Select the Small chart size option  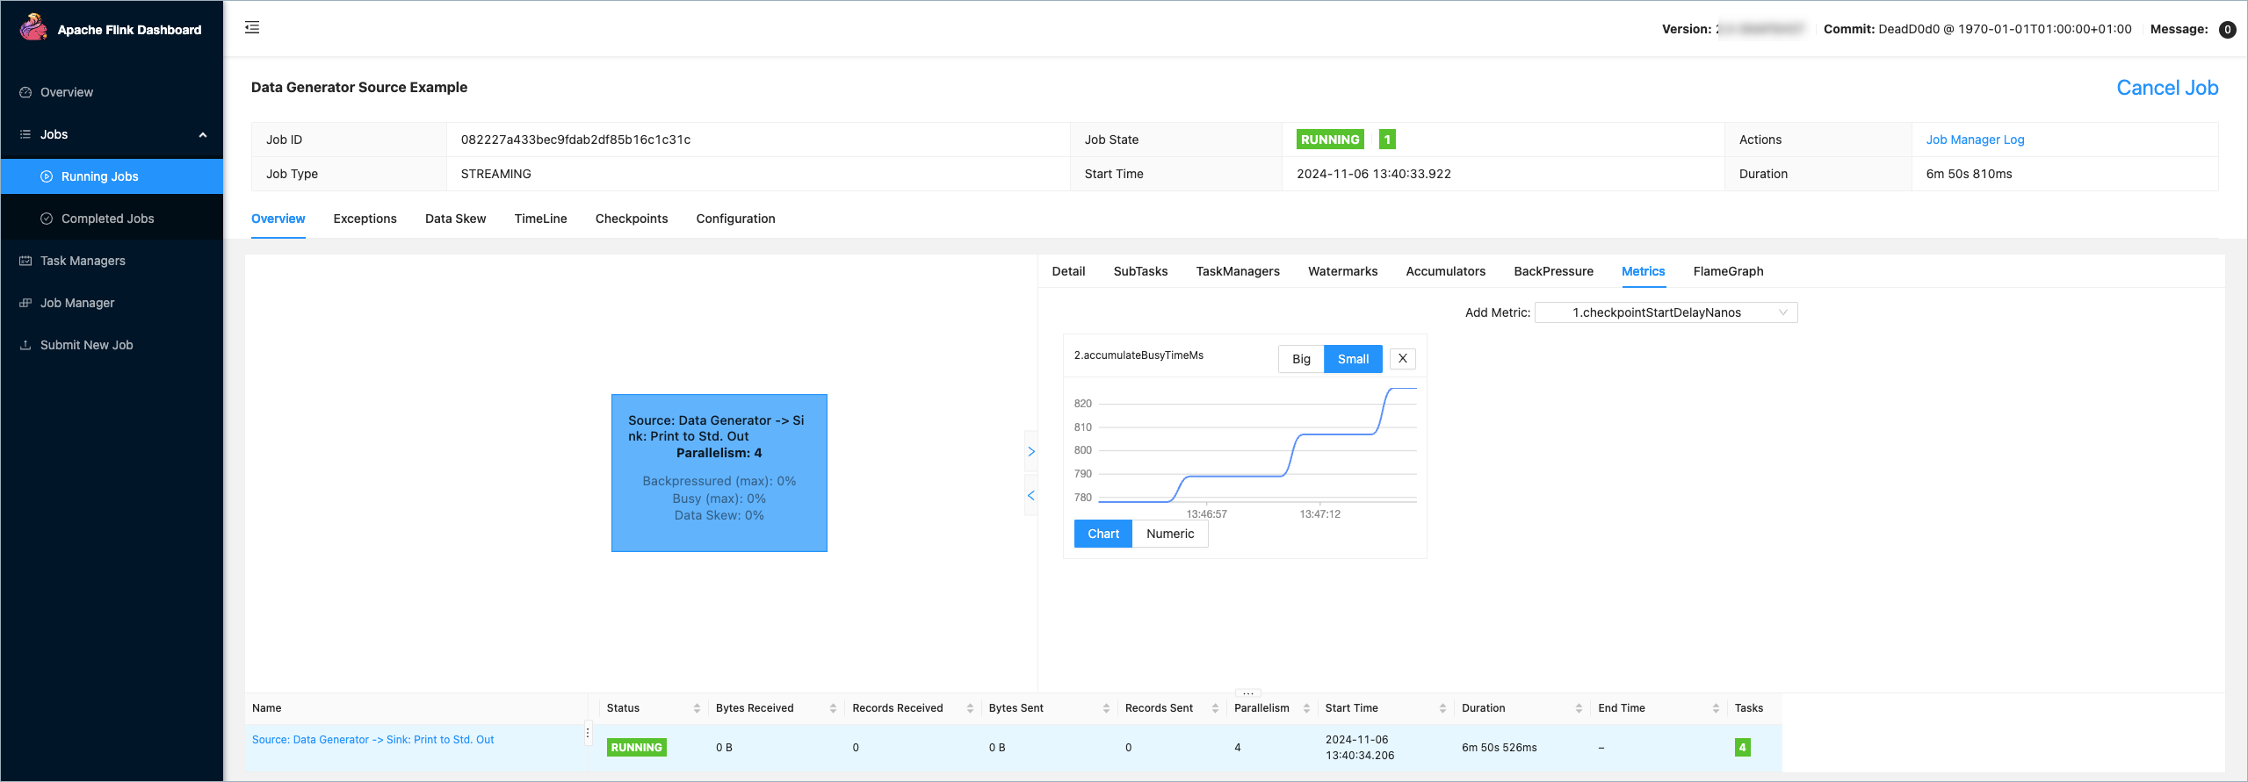pos(1352,359)
